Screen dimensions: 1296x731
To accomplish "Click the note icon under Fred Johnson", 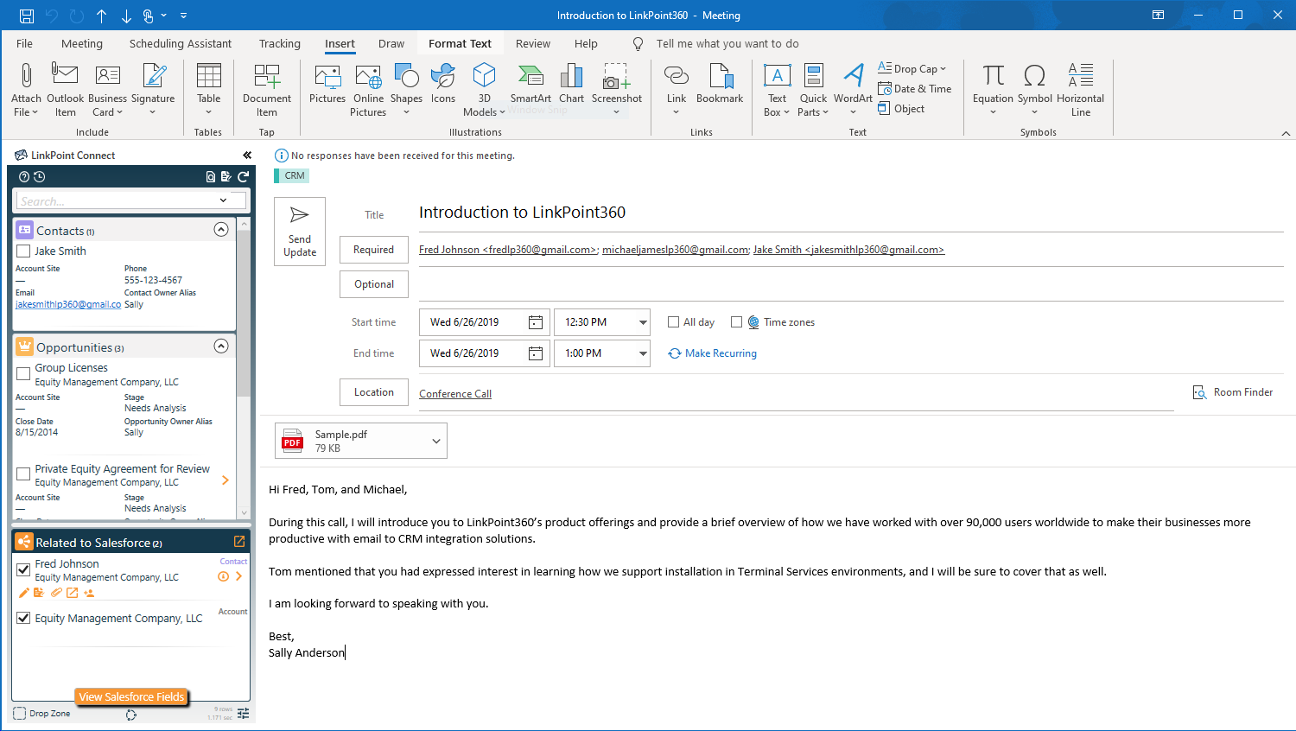I will coord(39,593).
